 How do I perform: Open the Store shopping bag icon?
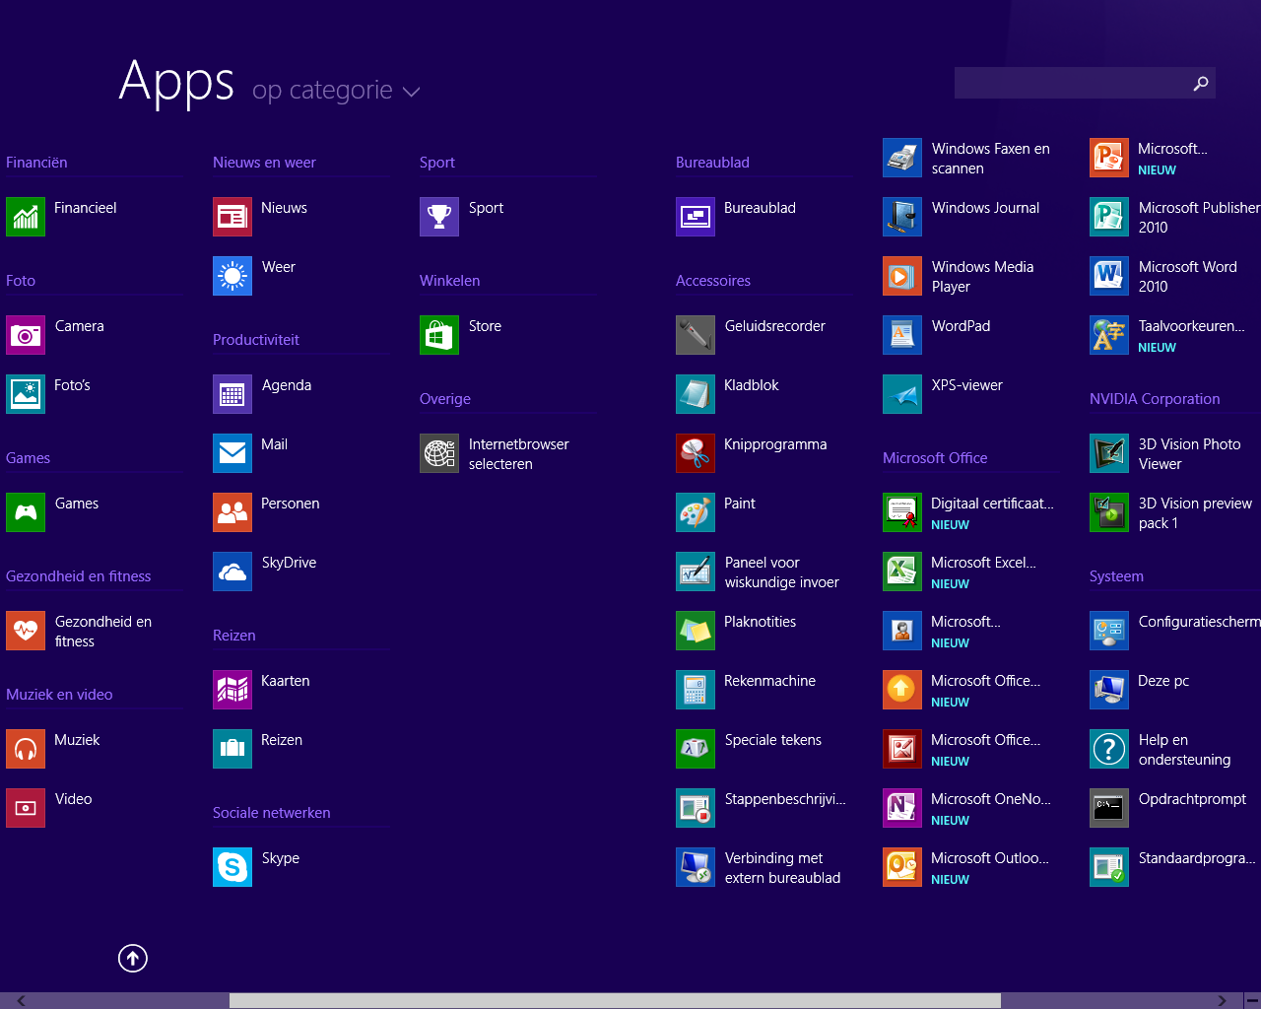[439, 335]
